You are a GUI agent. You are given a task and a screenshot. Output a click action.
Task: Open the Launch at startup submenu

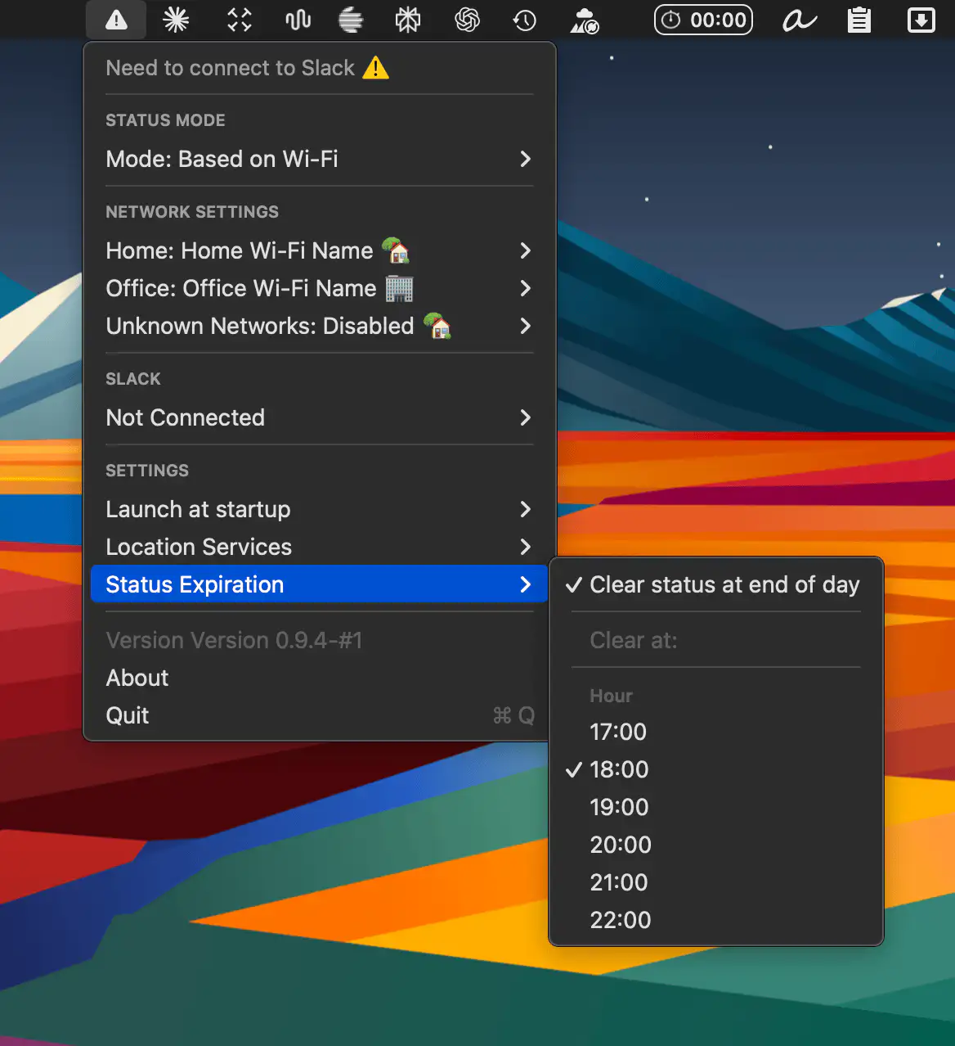tap(319, 509)
